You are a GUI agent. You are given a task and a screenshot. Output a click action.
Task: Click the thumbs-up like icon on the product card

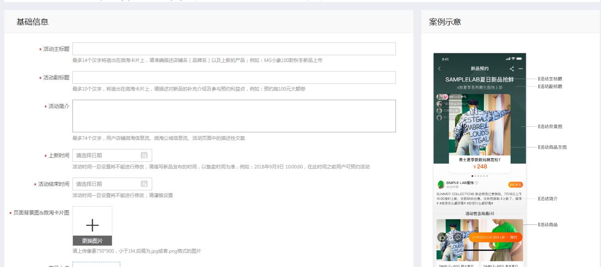click(442, 237)
